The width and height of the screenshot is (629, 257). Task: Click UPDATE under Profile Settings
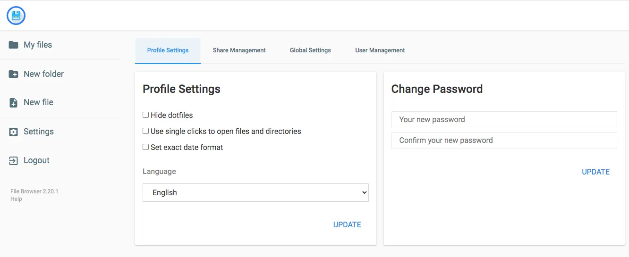[347, 224]
